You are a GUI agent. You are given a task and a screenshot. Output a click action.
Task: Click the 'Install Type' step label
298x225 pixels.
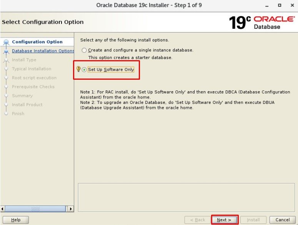(24, 60)
